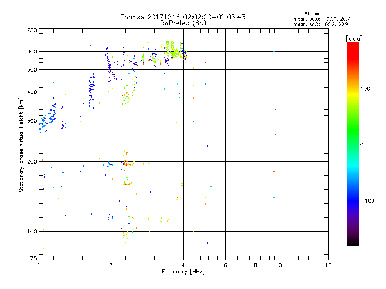386x289 pixels.
Task: Click the x-axis tick label '4'
Action: point(183,265)
